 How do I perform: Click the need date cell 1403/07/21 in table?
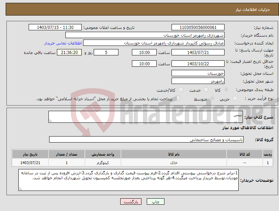(30, 163)
